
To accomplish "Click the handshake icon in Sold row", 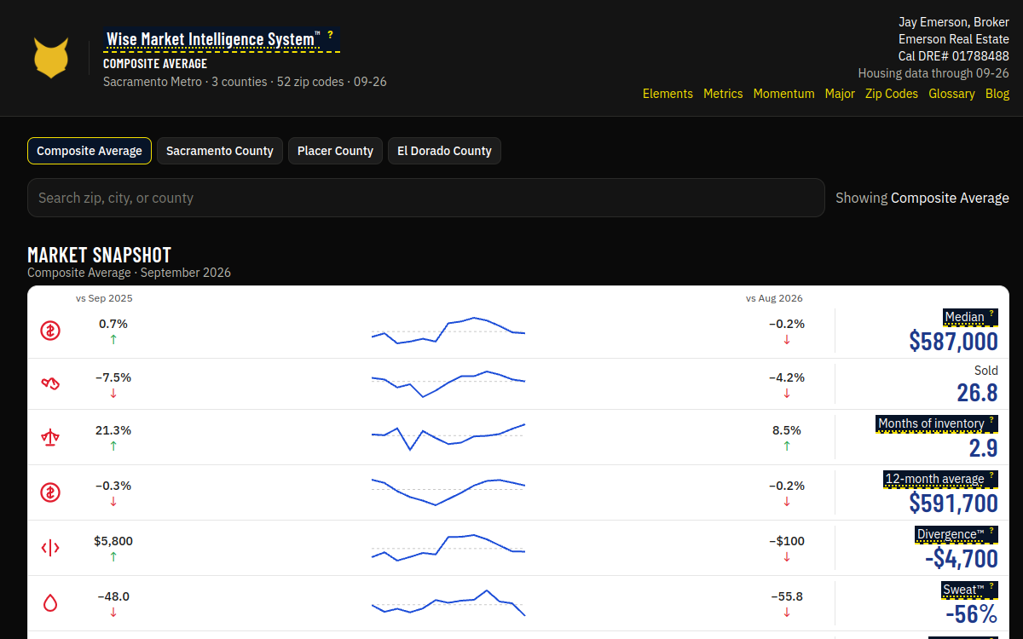I will click(50, 384).
